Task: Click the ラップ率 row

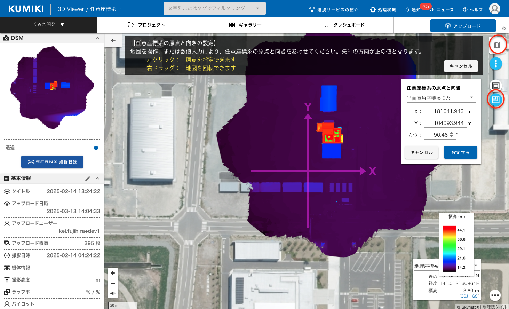Action: [x=52, y=292]
